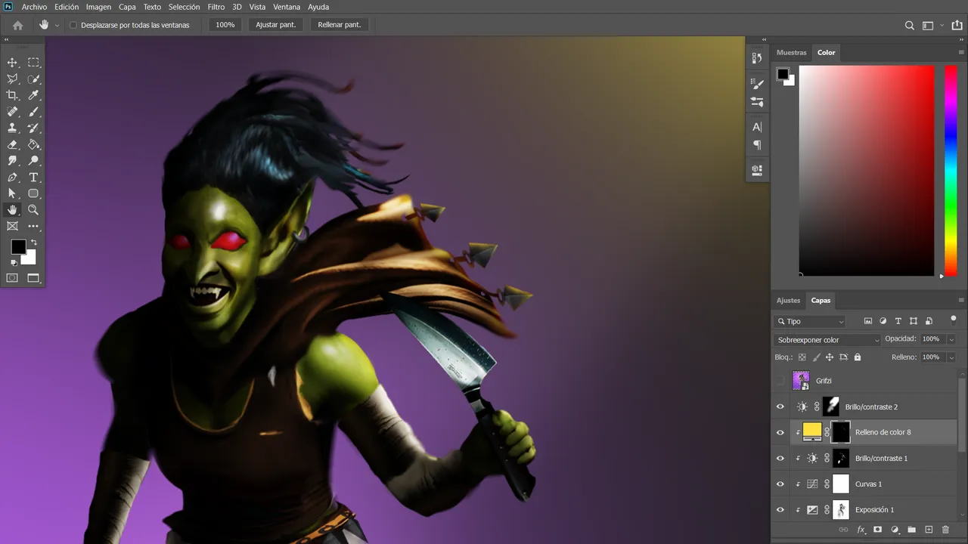Switch to the Muestras tab

pos(792,53)
